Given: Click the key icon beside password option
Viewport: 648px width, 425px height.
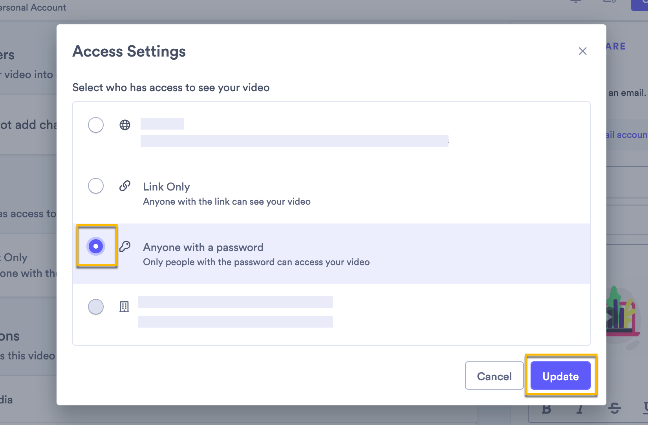Looking at the screenshot, I should point(125,246).
